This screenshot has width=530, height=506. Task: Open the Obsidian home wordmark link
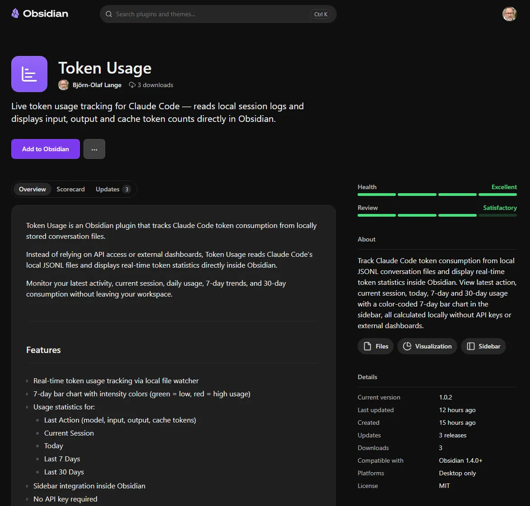[45, 14]
